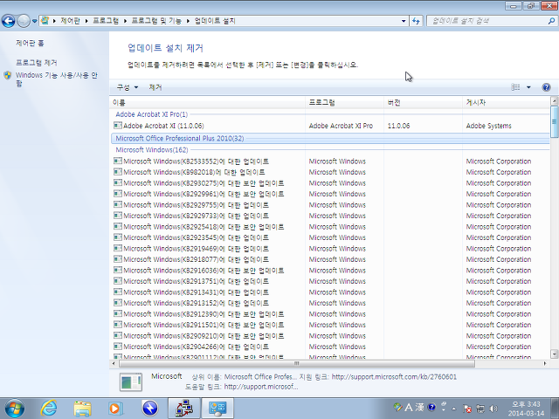Select security update KB2929961 row
The height and width of the screenshot is (419, 559).
330,194
